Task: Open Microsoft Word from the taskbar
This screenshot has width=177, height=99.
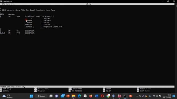Action: click(x=97, y=96)
